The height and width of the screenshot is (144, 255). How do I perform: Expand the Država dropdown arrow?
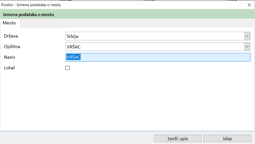[247, 36]
